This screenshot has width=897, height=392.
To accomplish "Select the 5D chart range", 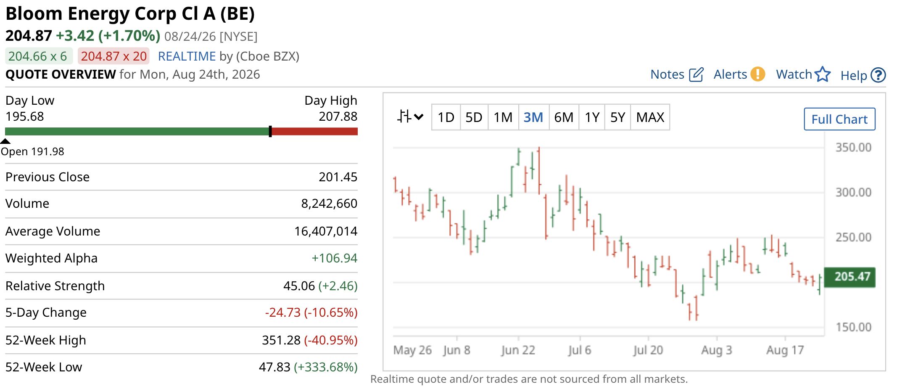I will [x=474, y=117].
